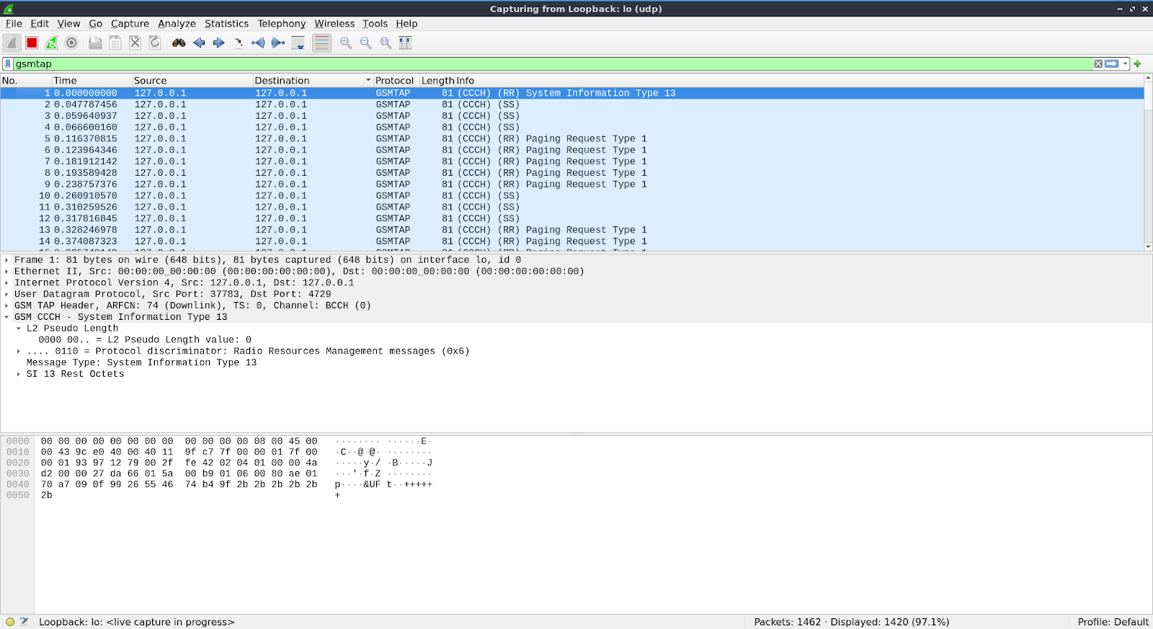Restart the current capture
Image resolution: width=1153 pixels, height=629 pixels.
click(52, 43)
